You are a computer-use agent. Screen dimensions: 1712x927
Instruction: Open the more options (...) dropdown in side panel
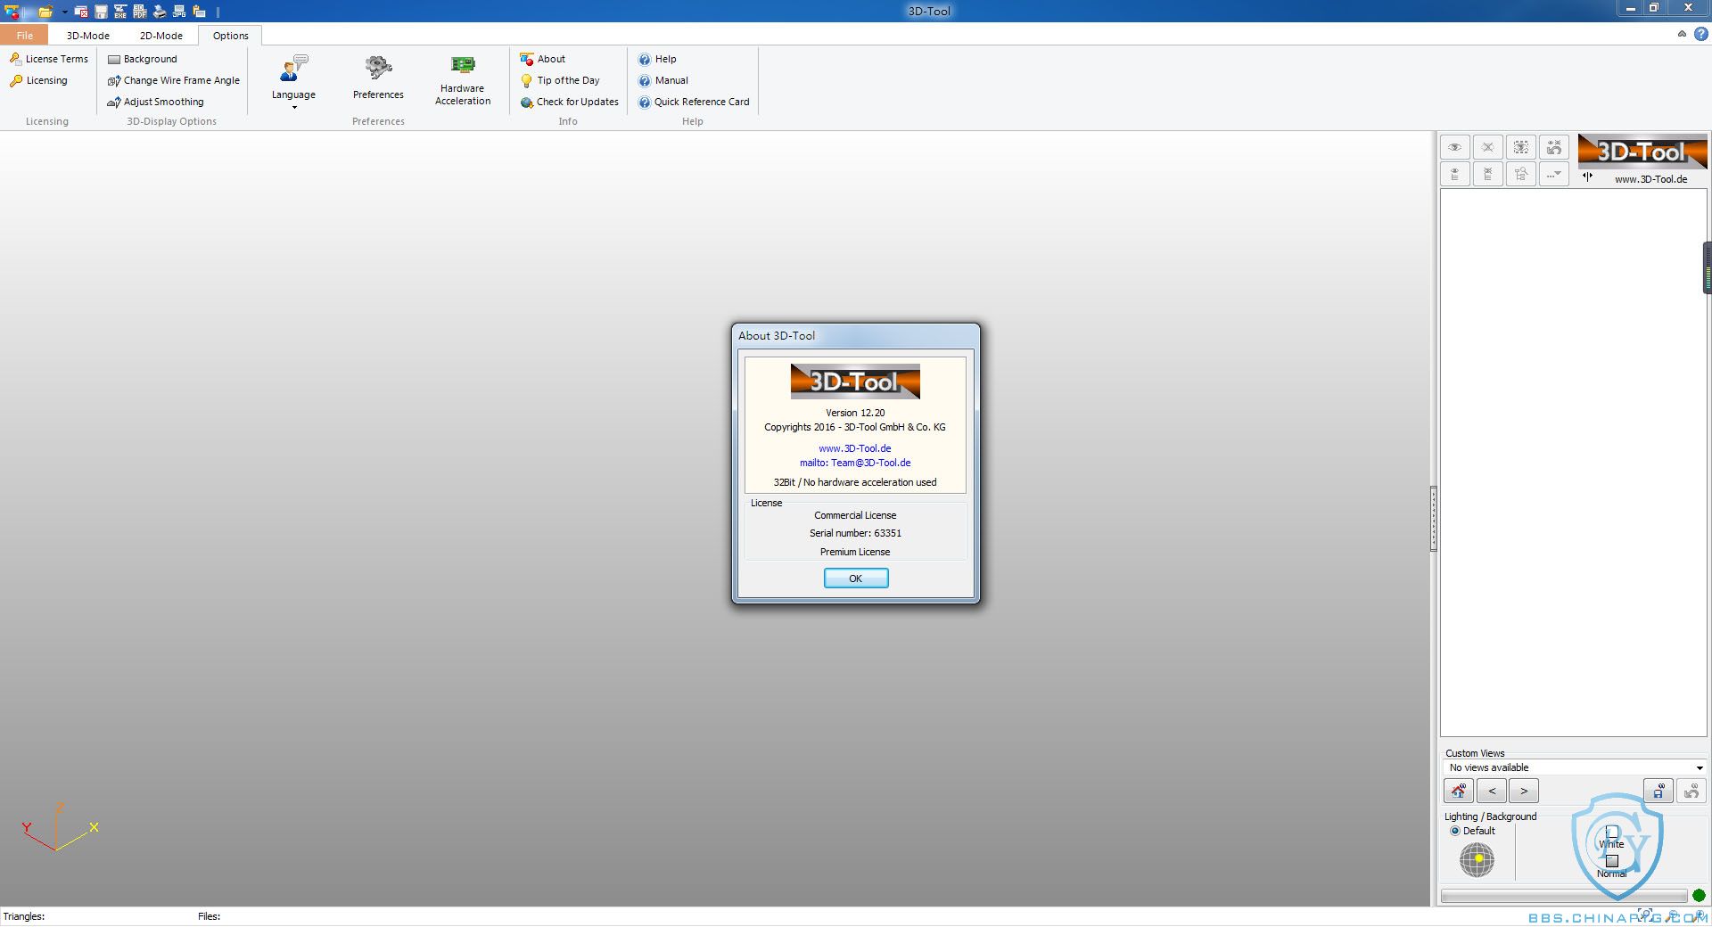click(x=1554, y=174)
